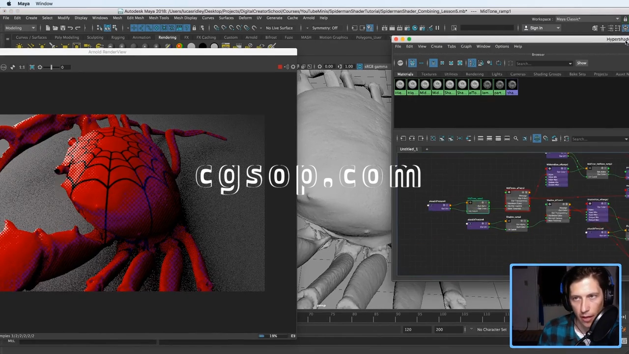Open the Hypershade Create menu
The width and height of the screenshot is (629, 354).
(x=436, y=46)
